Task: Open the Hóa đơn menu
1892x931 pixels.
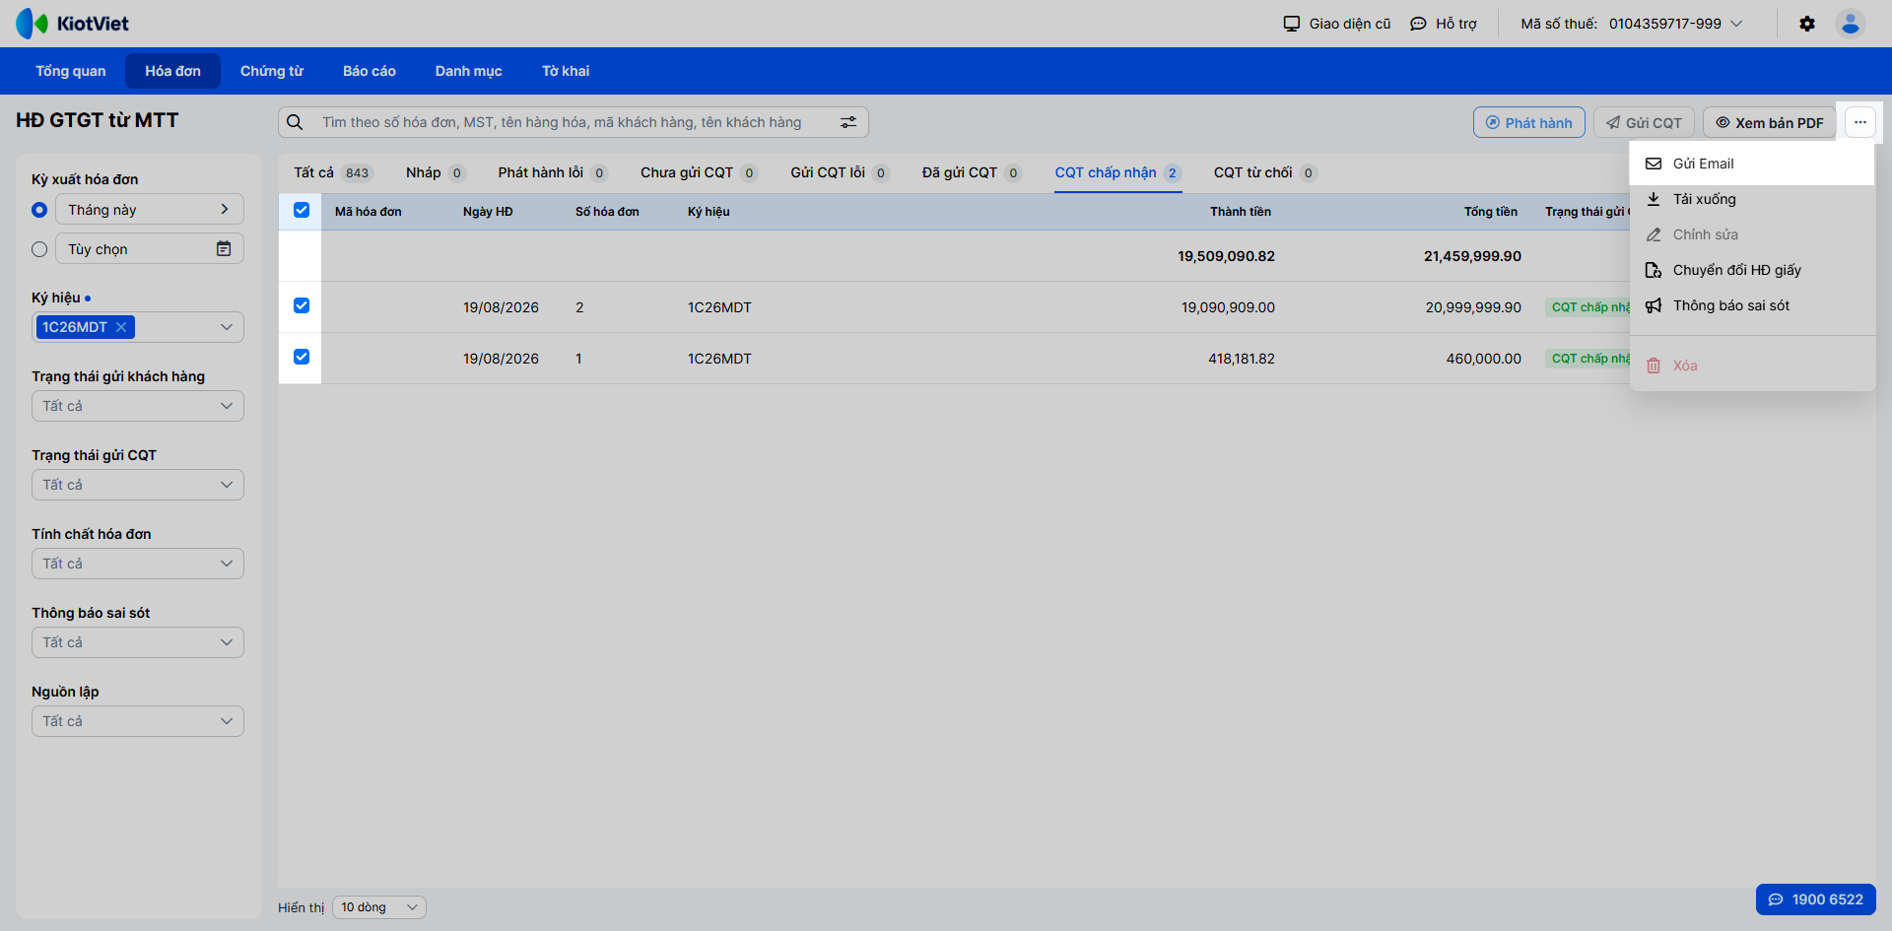Action: click(173, 71)
